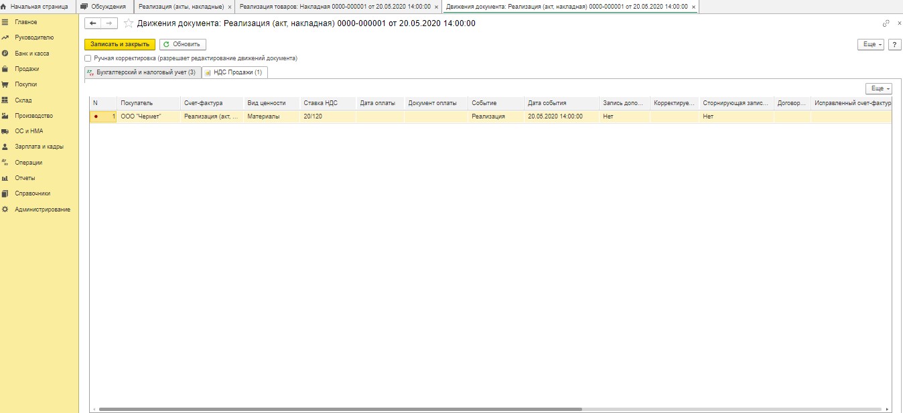
Task: Add document to favorites with star icon
Action: tap(129, 23)
